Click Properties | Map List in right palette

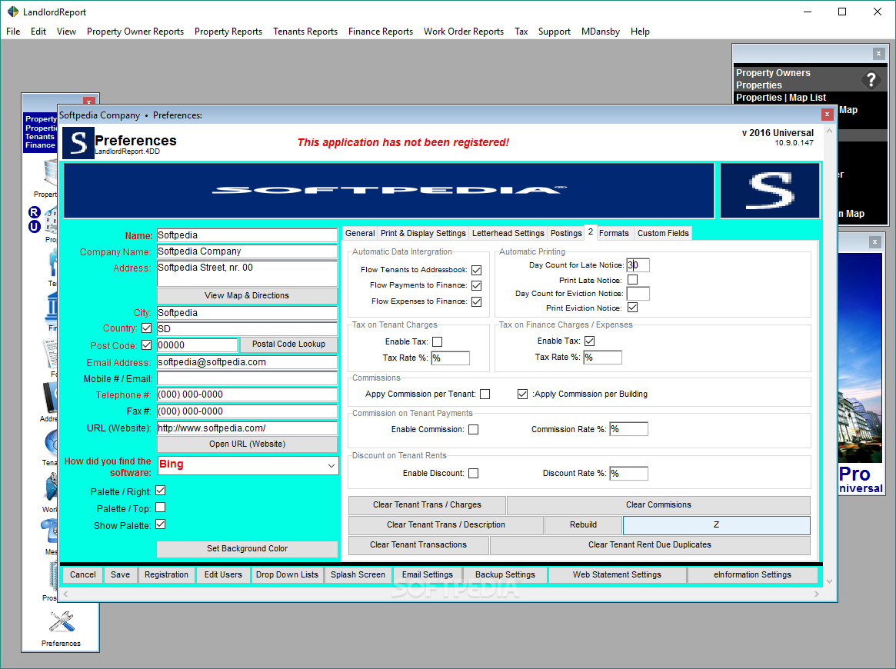click(781, 98)
